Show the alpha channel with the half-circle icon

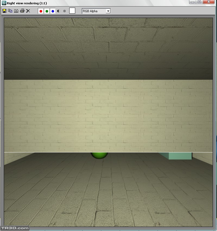click(58, 11)
